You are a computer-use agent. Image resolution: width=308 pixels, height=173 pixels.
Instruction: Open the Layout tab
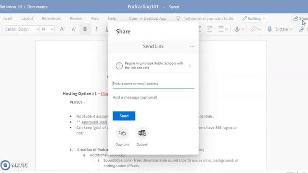[x=27, y=18]
